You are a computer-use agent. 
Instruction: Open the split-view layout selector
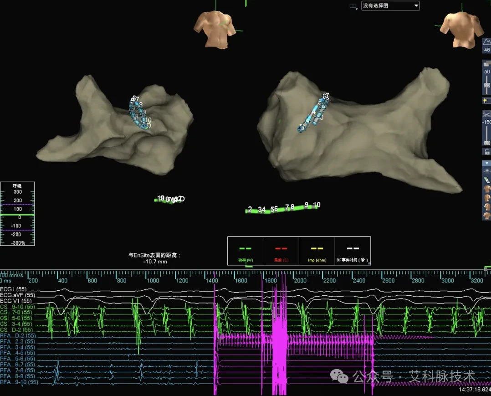click(x=354, y=6)
